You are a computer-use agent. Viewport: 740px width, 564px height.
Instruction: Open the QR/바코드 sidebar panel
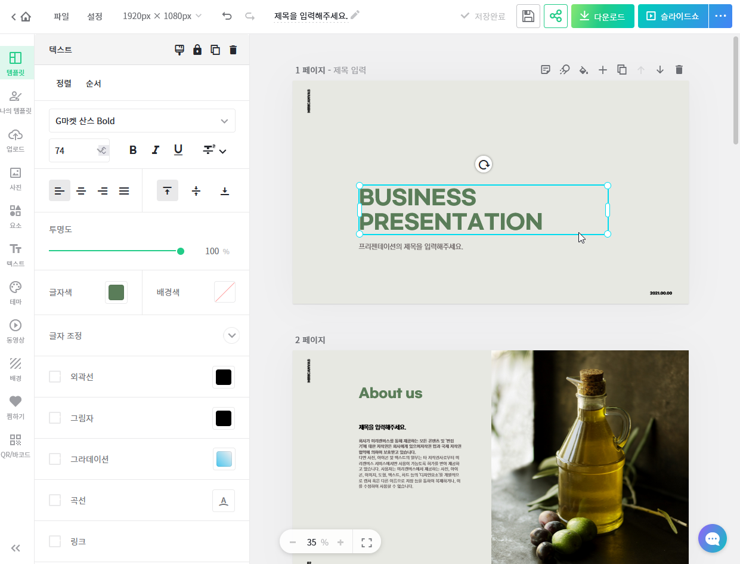tap(16, 446)
